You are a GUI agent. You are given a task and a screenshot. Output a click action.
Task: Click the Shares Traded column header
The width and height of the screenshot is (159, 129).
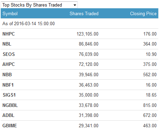[84, 13]
